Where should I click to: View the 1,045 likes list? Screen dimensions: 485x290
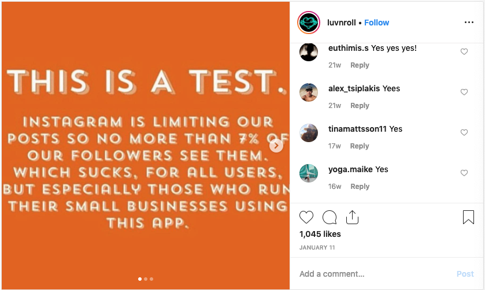[320, 234]
